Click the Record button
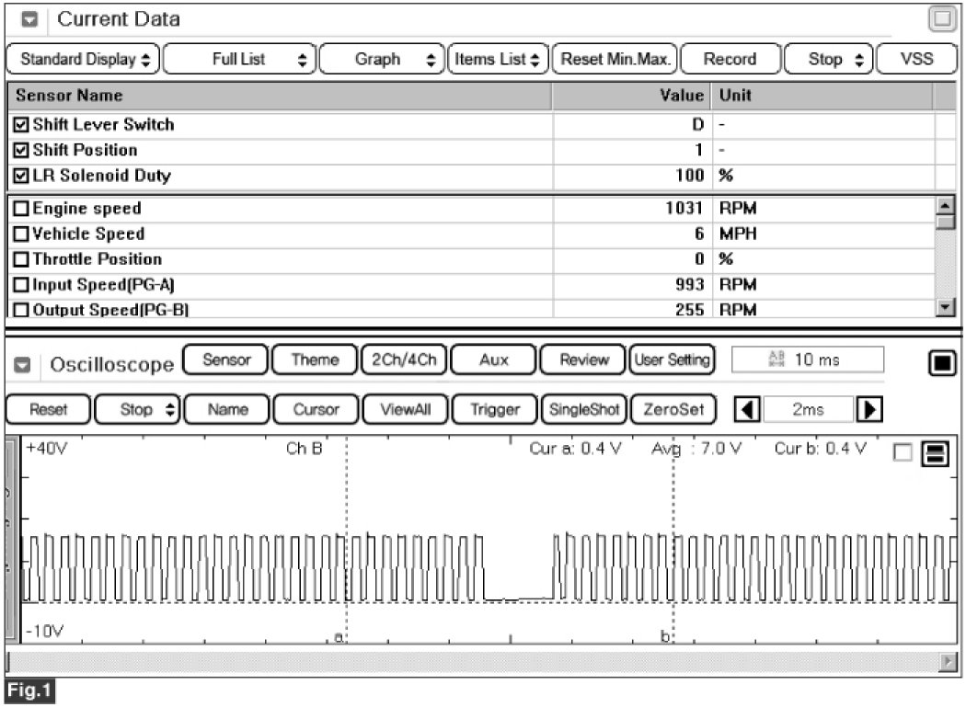The width and height of the screenshot is (966, 707). [x=730, y=59]
